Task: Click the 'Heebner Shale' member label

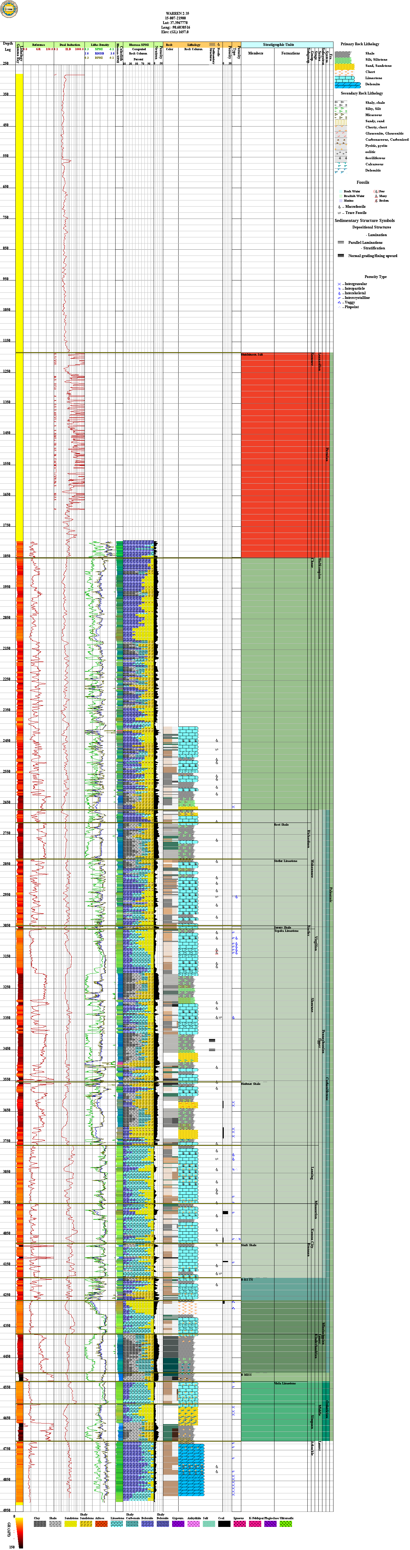Action: click(x=251, y=1084)
